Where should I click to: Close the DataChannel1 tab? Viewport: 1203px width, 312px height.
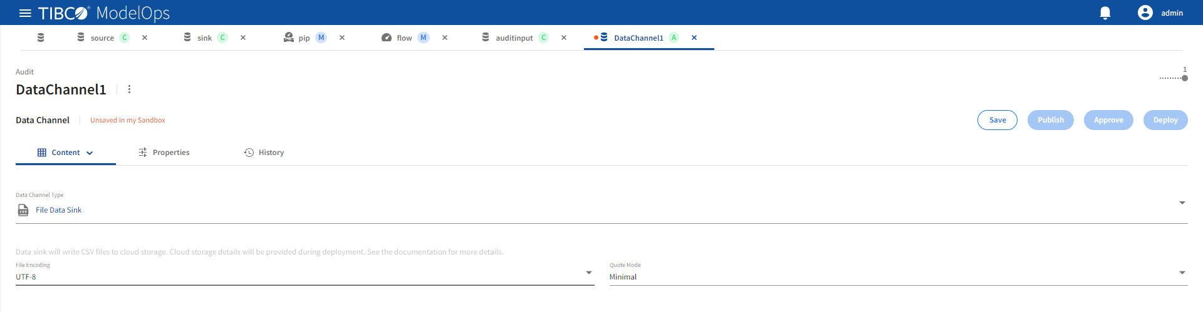point(694,38)
